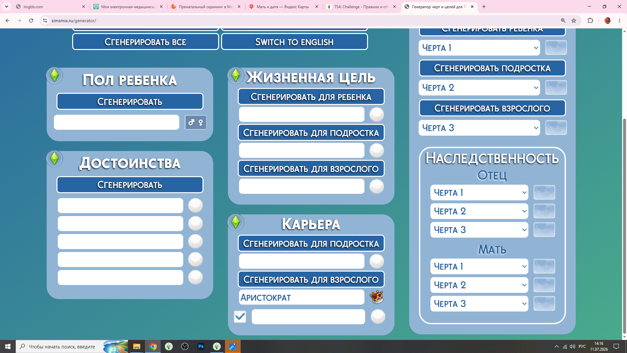Click the plumbob icon beside Пол ребенка
The image size is (627, 353).
pos(55,76)
